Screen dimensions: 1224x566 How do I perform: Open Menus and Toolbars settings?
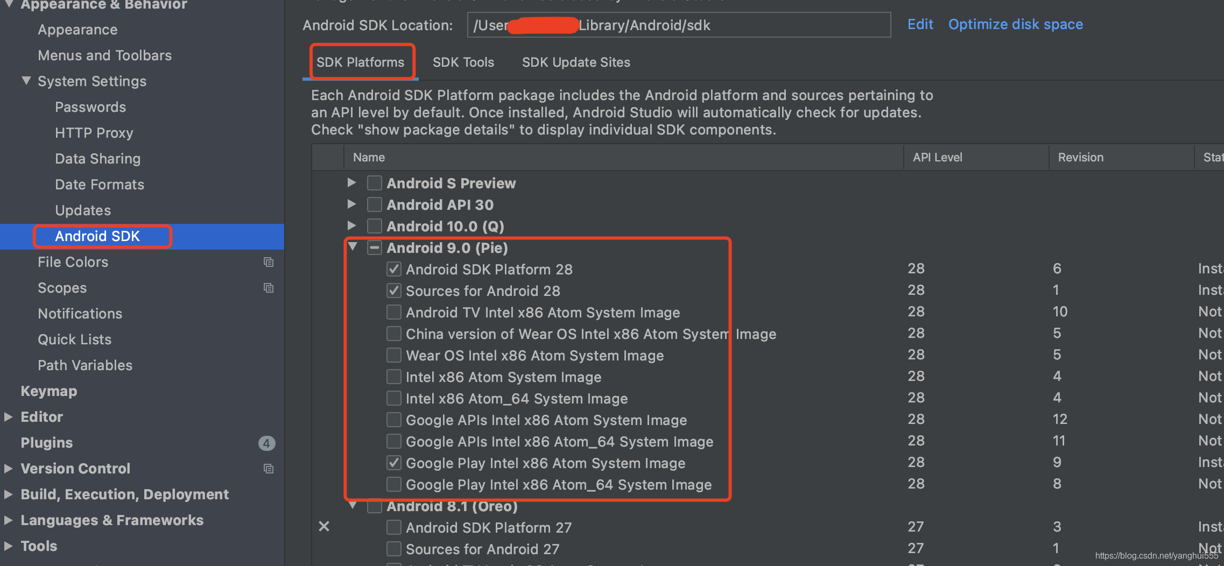[104, 55]
